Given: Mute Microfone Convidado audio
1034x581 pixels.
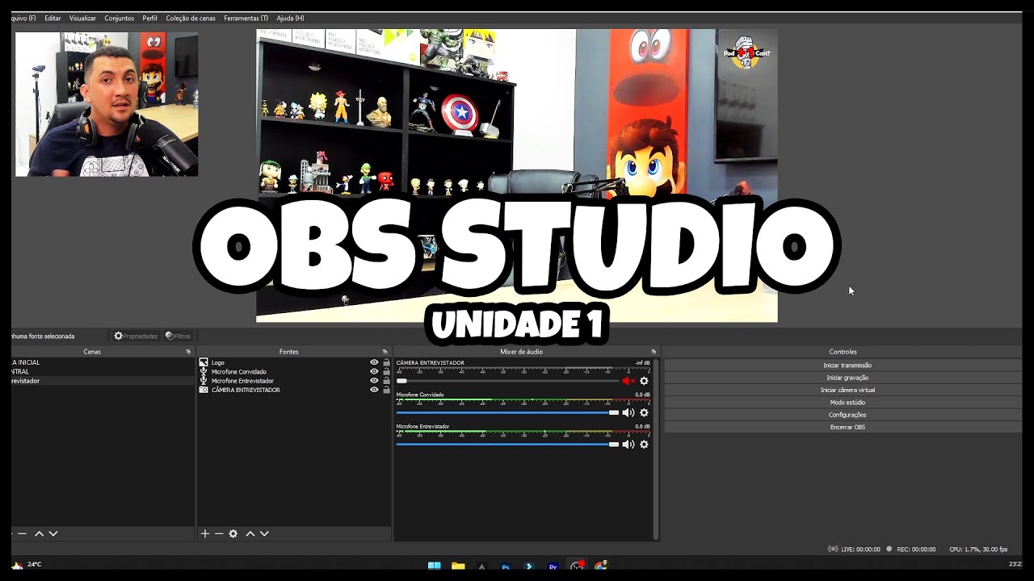Looking at the screenshot, I should pos(628,412).
